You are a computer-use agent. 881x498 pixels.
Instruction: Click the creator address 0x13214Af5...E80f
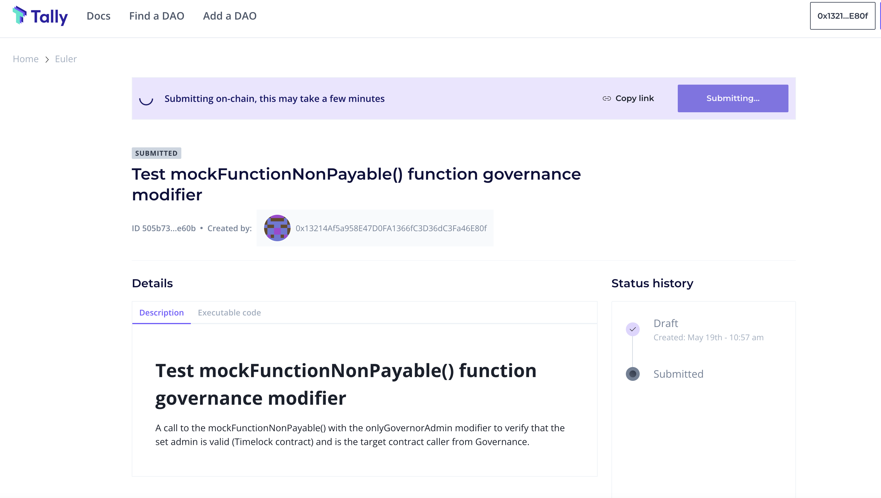click(391, 228)
